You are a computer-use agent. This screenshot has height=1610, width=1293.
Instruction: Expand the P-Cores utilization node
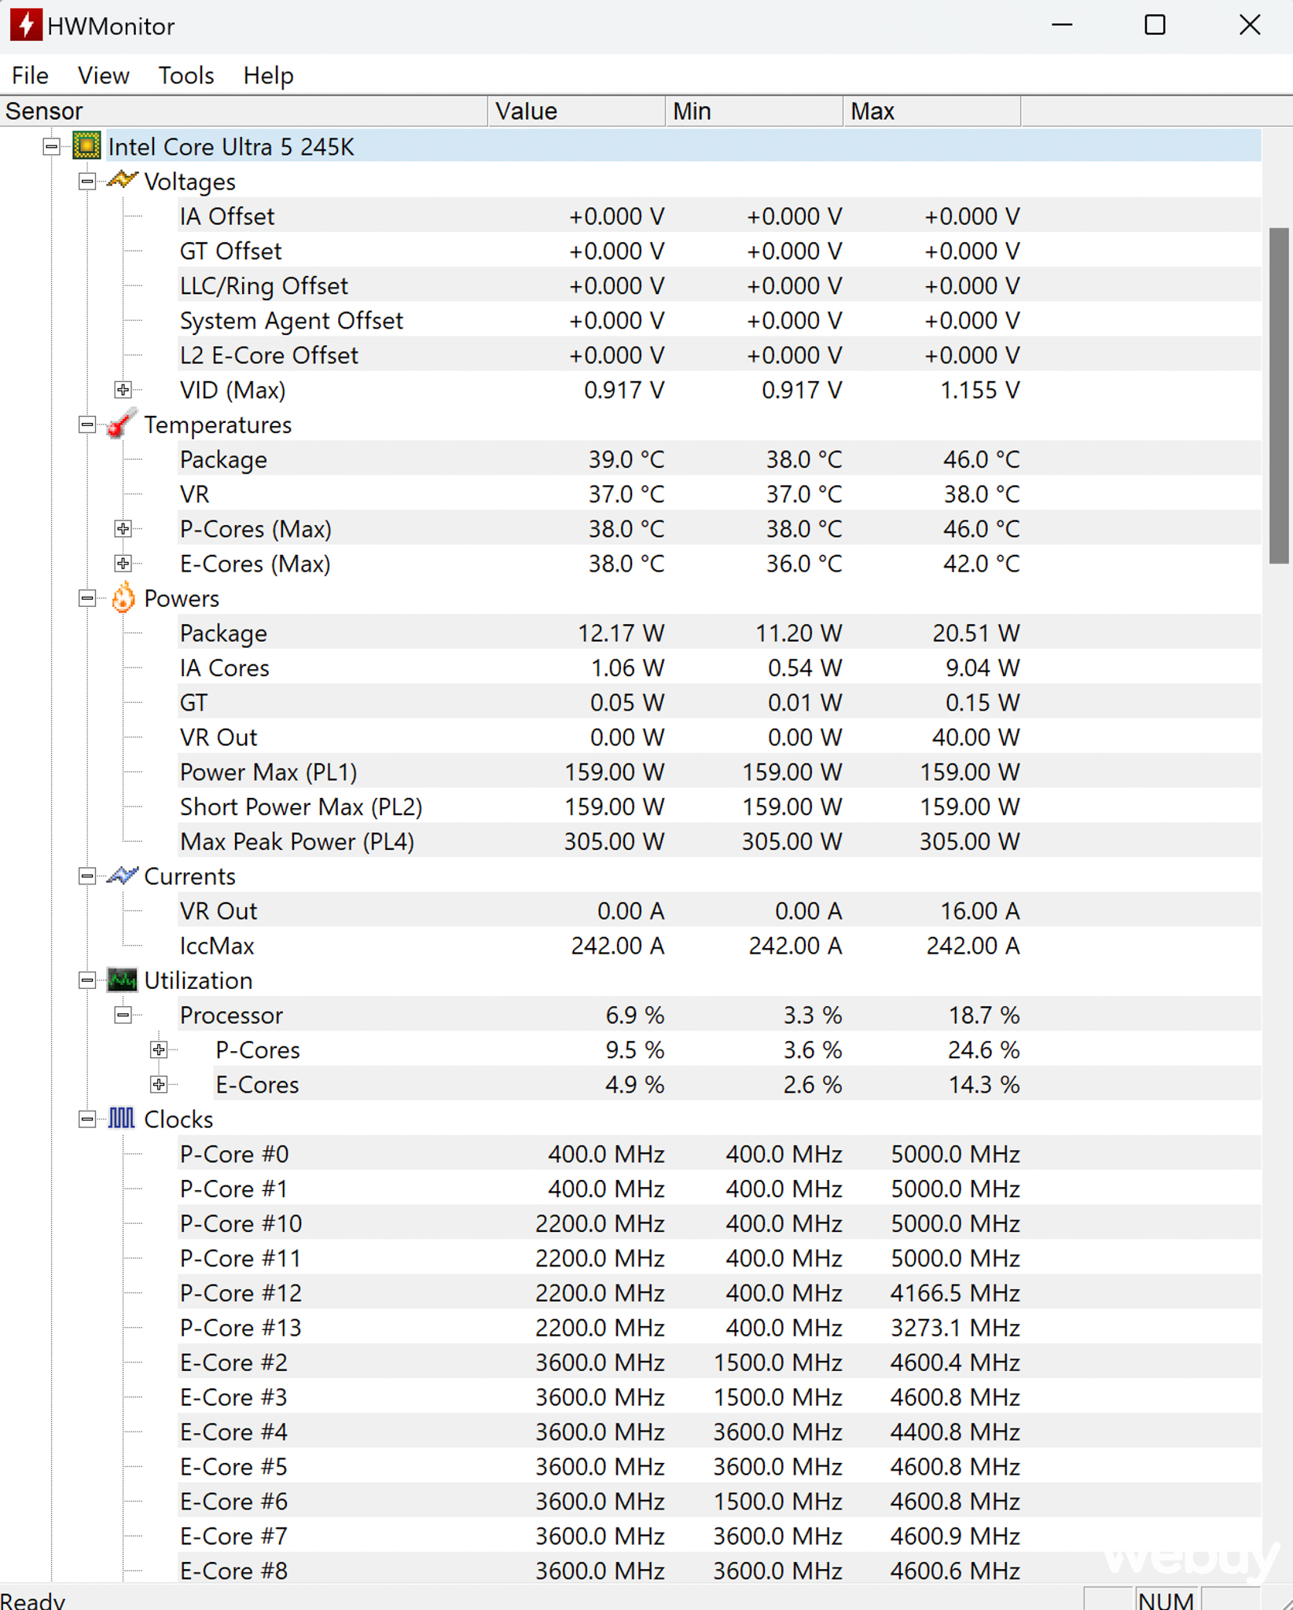pyautogui.click(x=159, y=1049)
